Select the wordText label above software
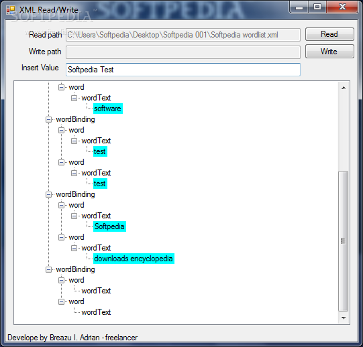Screen dimensions: 363x347 pyautogui.click(x=96, y=98)
